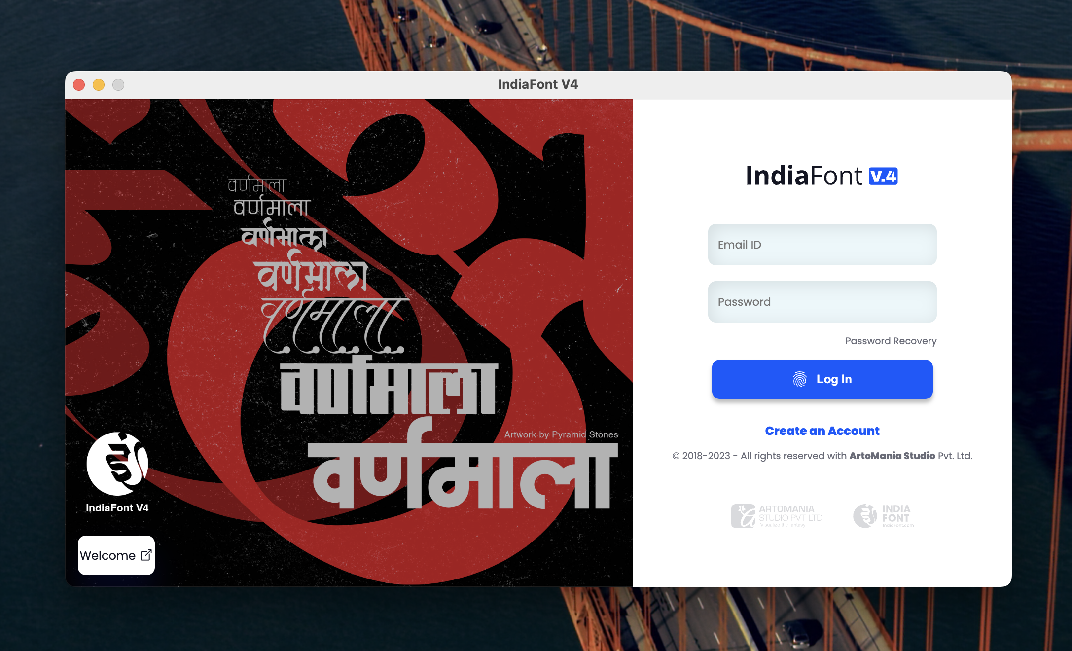Click the blue Log In button
This screenshot has width=1072, height=651.
click(822, 379)
